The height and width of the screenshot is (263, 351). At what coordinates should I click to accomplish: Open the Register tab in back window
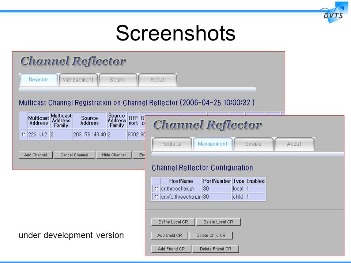pyautogui.click(x=38, y=80)
